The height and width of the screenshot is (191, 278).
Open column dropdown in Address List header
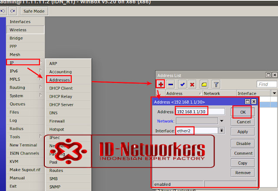point(274,93)
